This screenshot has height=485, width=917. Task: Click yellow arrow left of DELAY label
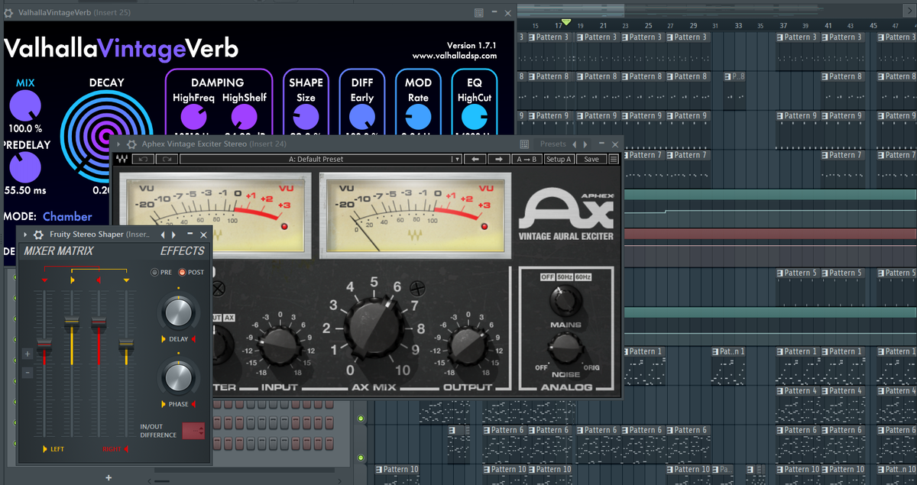(x=163, y=339)
